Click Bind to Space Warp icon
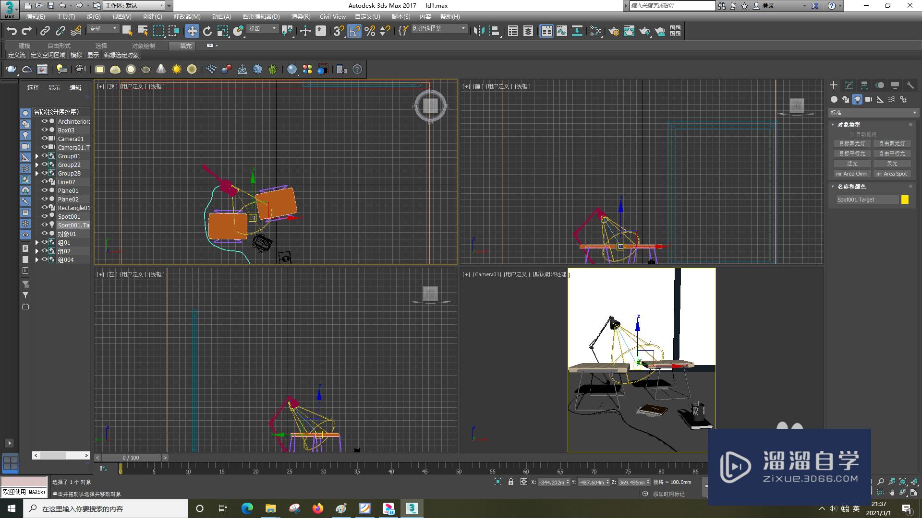This screenshot has height=519, width=922. [x=76, y=31]
